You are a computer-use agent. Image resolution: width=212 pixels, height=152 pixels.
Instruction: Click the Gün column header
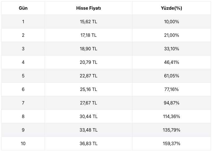pos(23,8)
